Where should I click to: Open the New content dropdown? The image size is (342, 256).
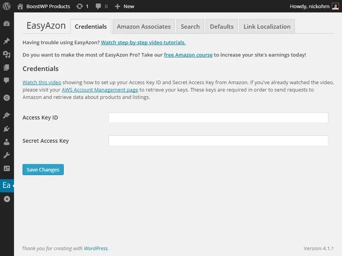pyautogui.click(x=124, y=6)
